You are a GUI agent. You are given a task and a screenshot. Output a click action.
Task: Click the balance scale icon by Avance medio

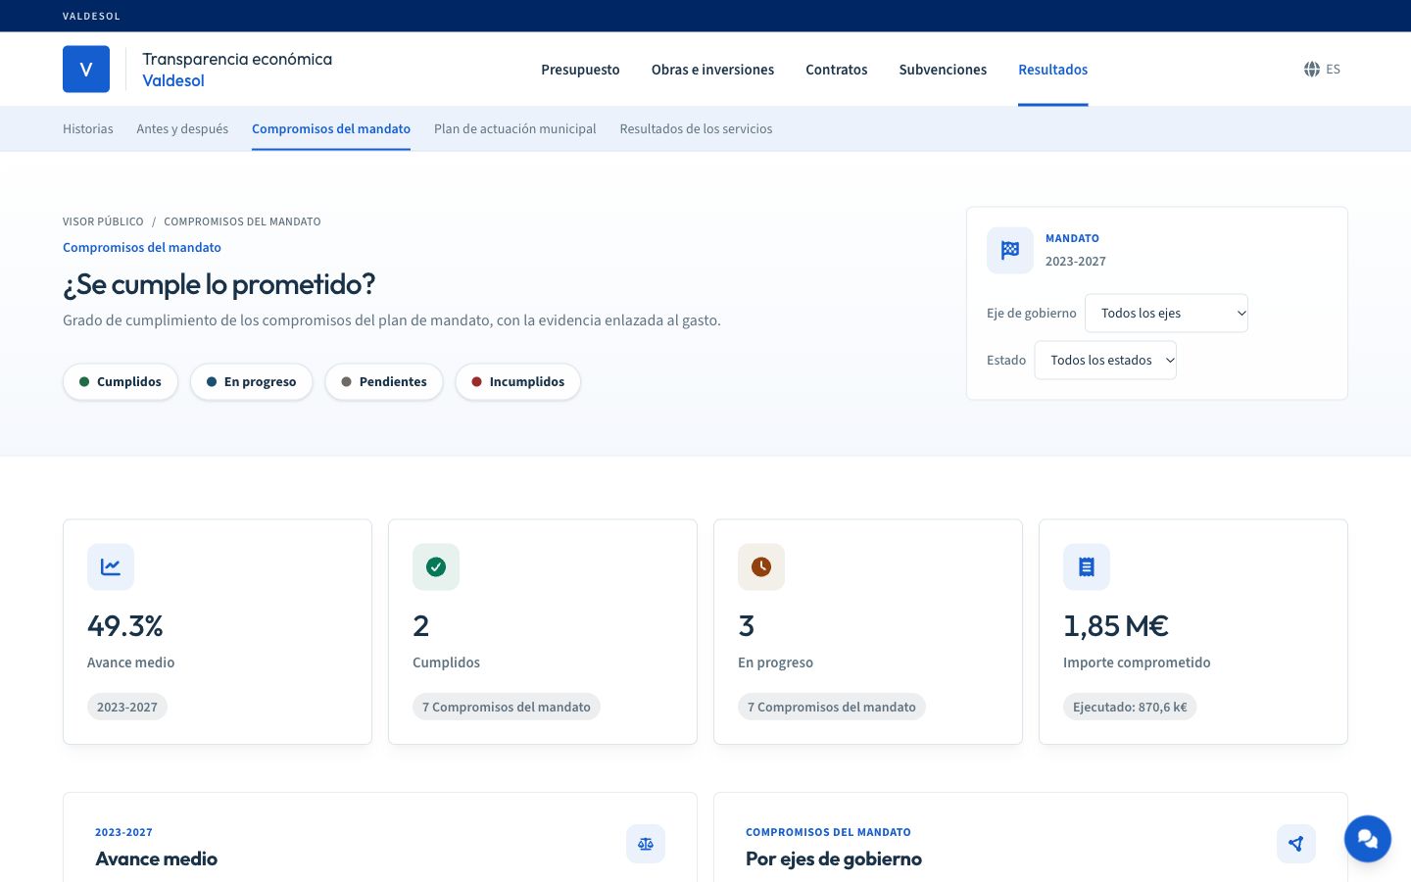[646, 844]
